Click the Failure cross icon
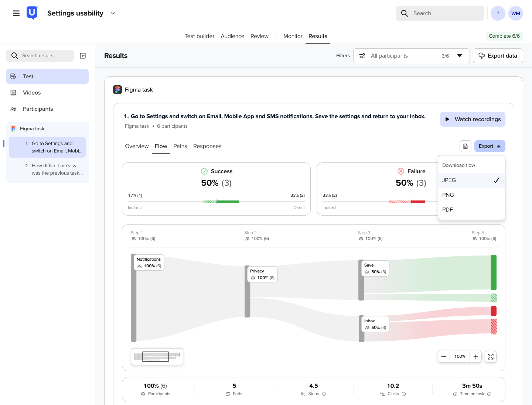 [x=401, y=171]
